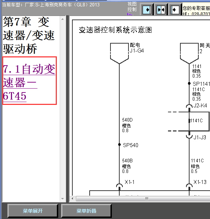Click the diagram horizontal scroll-left arrow
The image size is (210, 219).
point(72,198)
